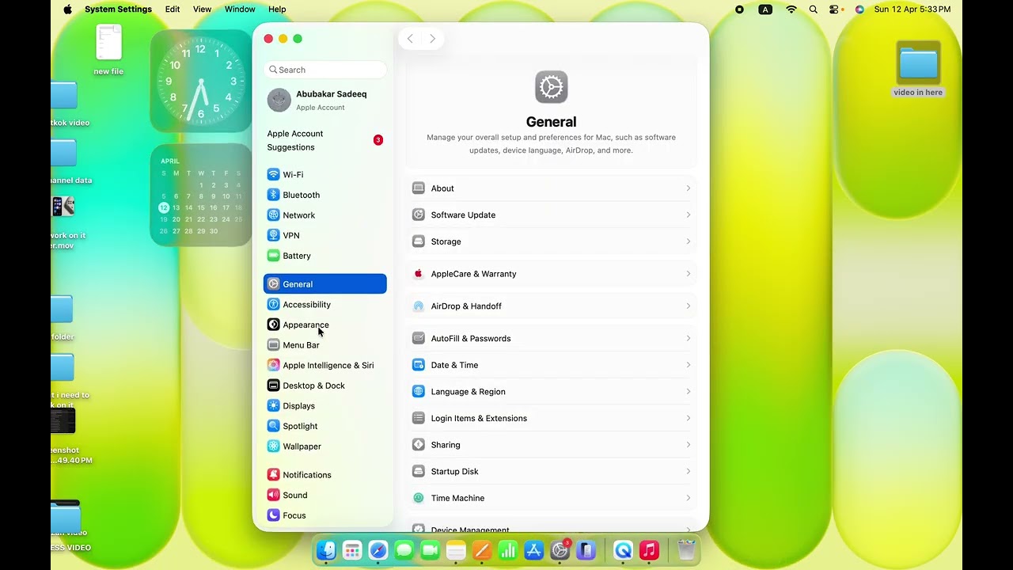
Task: Open the Window menu
Action: click(x=240, y=9)
